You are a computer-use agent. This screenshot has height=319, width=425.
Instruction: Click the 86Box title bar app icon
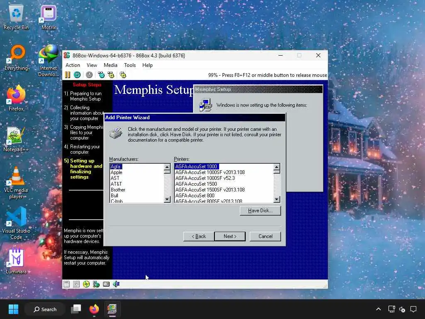67,55
